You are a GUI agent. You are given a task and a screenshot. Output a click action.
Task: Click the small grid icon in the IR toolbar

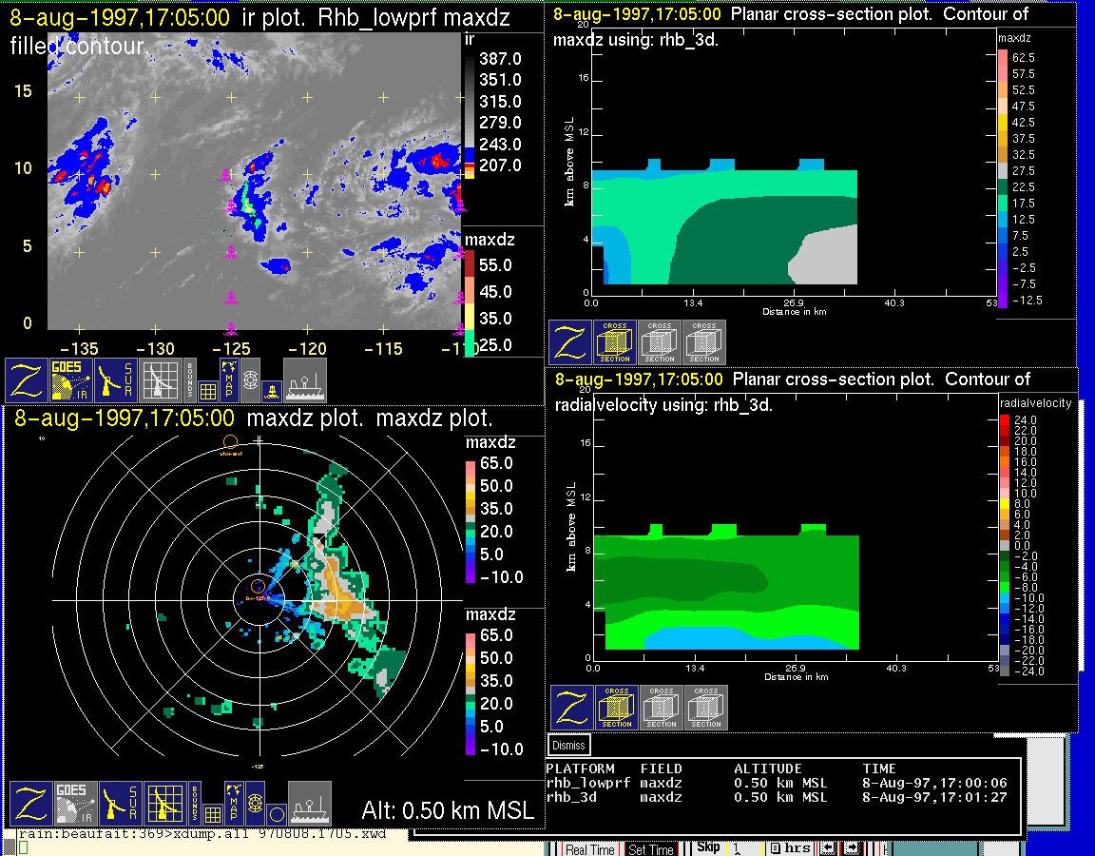click(x=208, y=389)
